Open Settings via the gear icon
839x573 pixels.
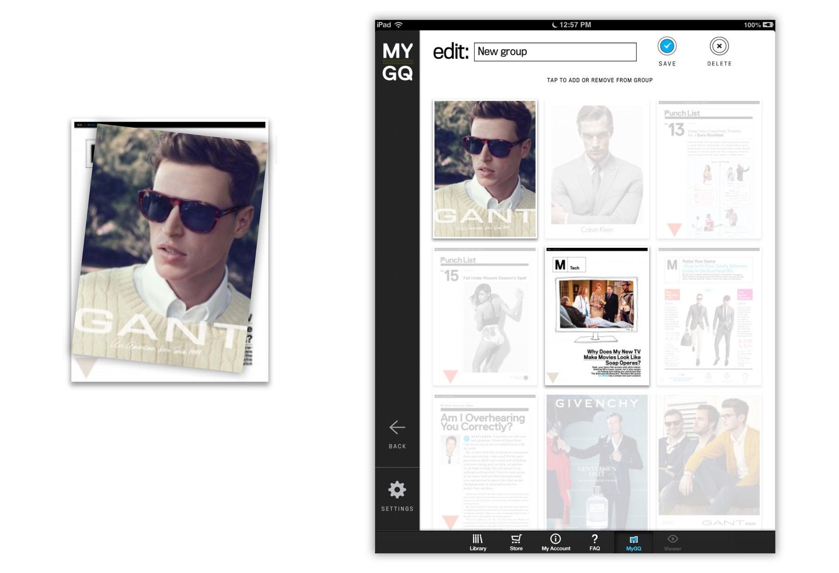[x=397, y=490]
